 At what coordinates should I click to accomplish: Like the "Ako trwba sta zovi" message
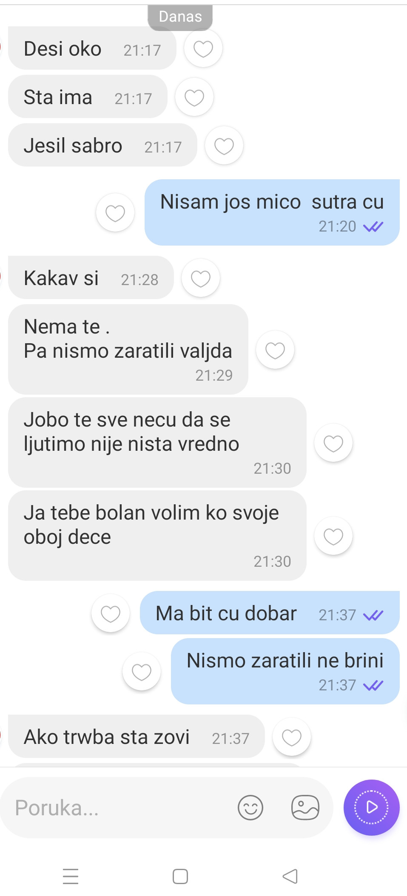292,737
